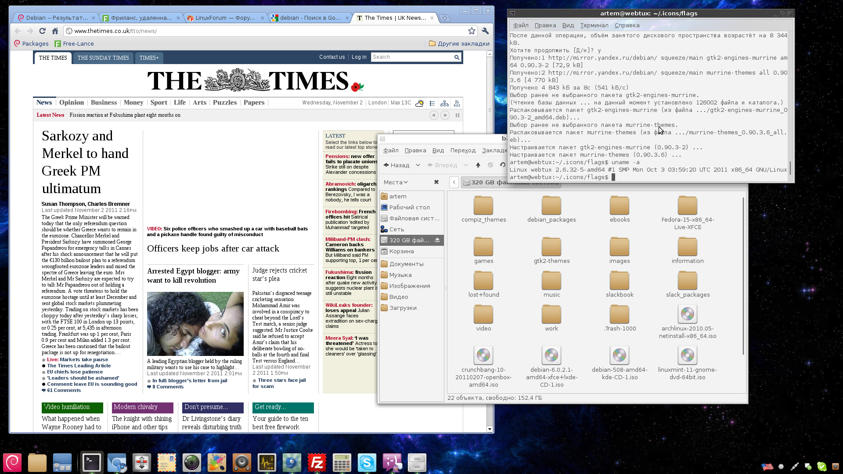Reload the page in Chrome
Screen dimensions: 843x474
pos(42,31)
